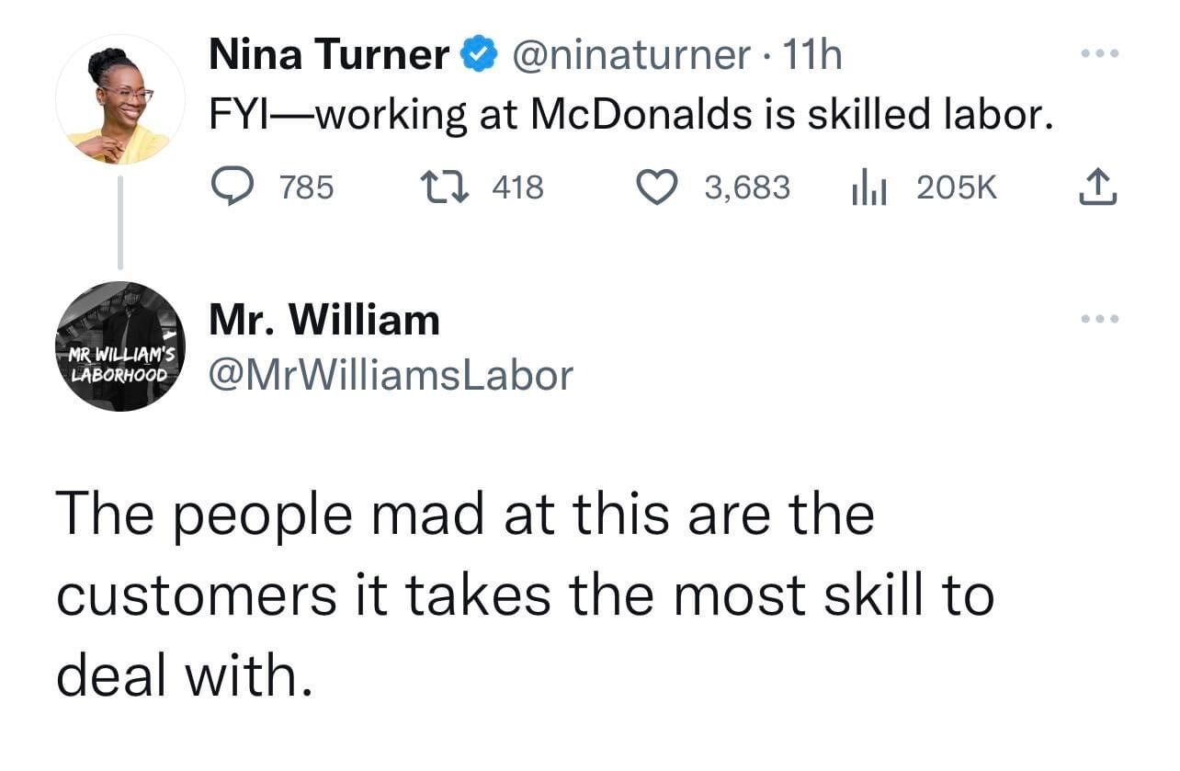
Task: Click the 3,683 likes count
Action: tap(747, 188)
